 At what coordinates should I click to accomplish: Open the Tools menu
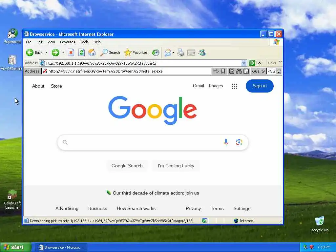tap(84, 42)
